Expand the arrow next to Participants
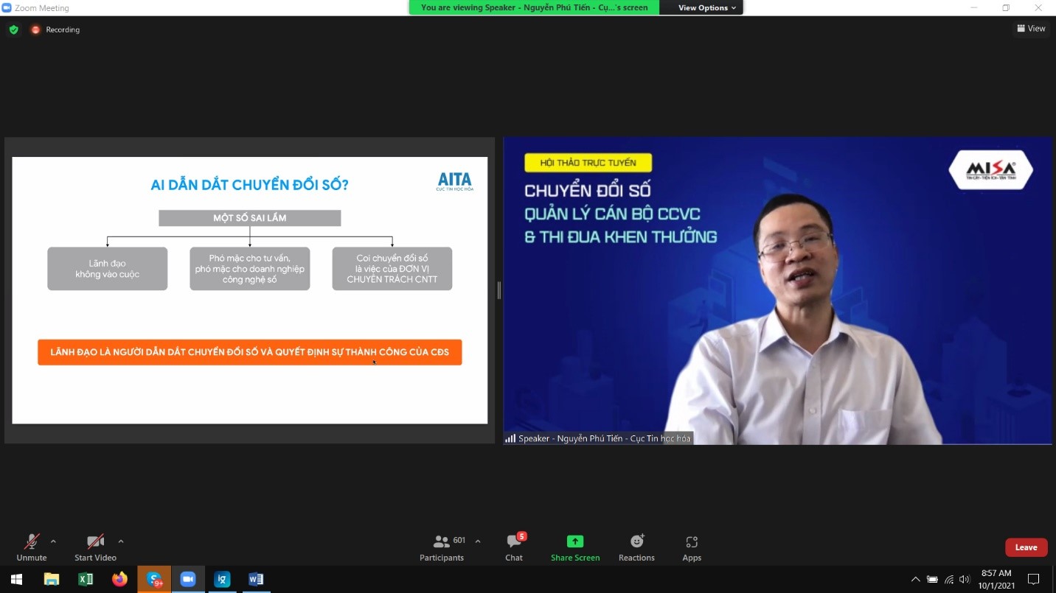The height and width of the screenshot is (593, 1056). pyautogui.click(x=478, y=541)
